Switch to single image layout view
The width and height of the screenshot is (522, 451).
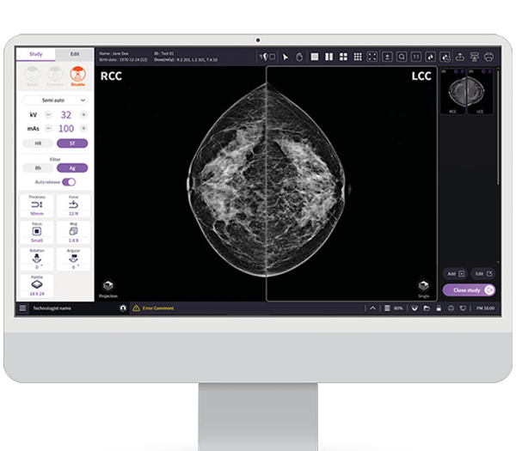[315, 57]
